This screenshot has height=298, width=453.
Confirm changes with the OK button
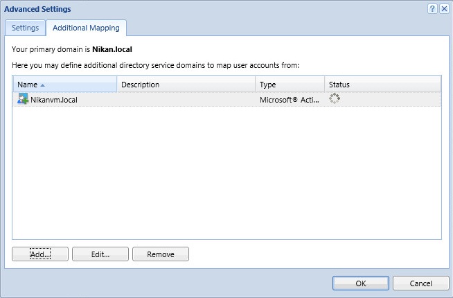360,283
